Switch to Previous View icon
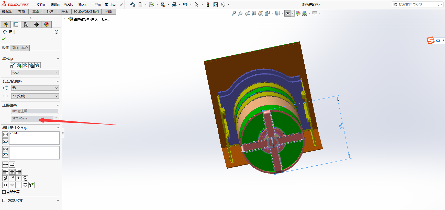Image resolution: width=445 pixels, height=210 pixels. click(247, 13)
